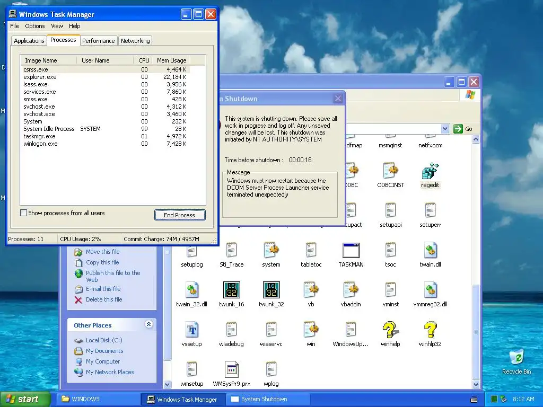Open My Computer from Other Places
The image size is (543, 407).
point(103,361)
